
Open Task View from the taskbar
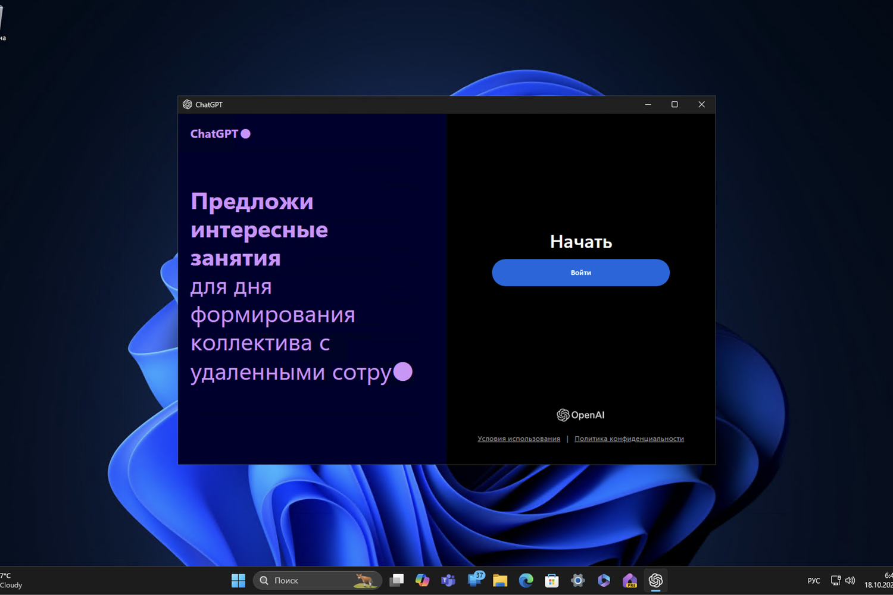[x=396, y=580]
